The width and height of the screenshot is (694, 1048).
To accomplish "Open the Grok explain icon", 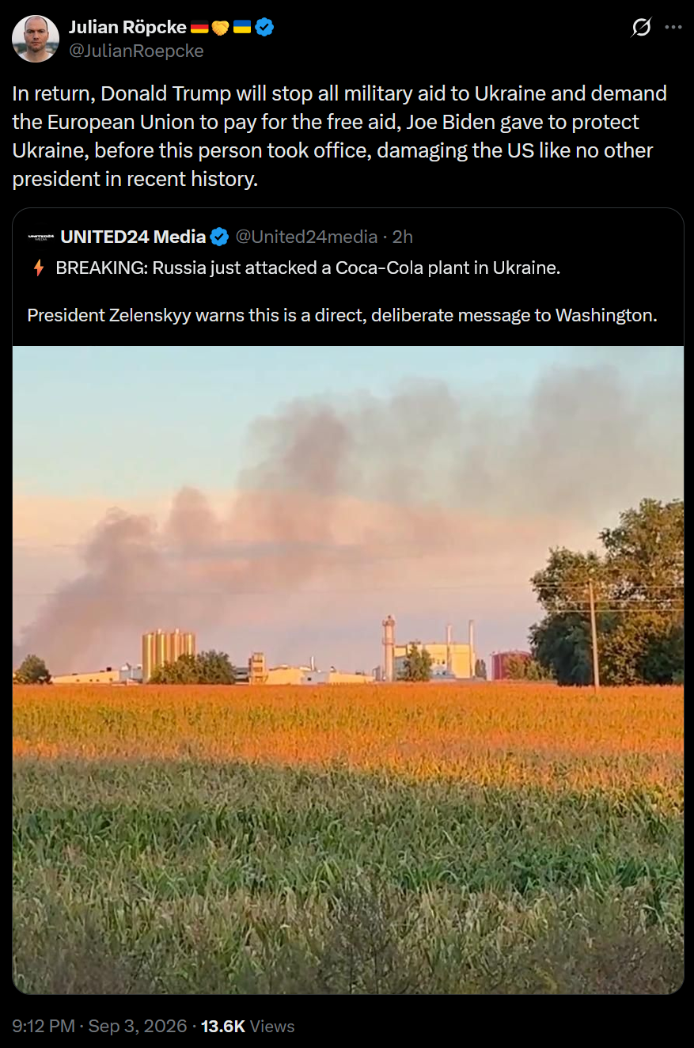I will [x=642, y=28].
